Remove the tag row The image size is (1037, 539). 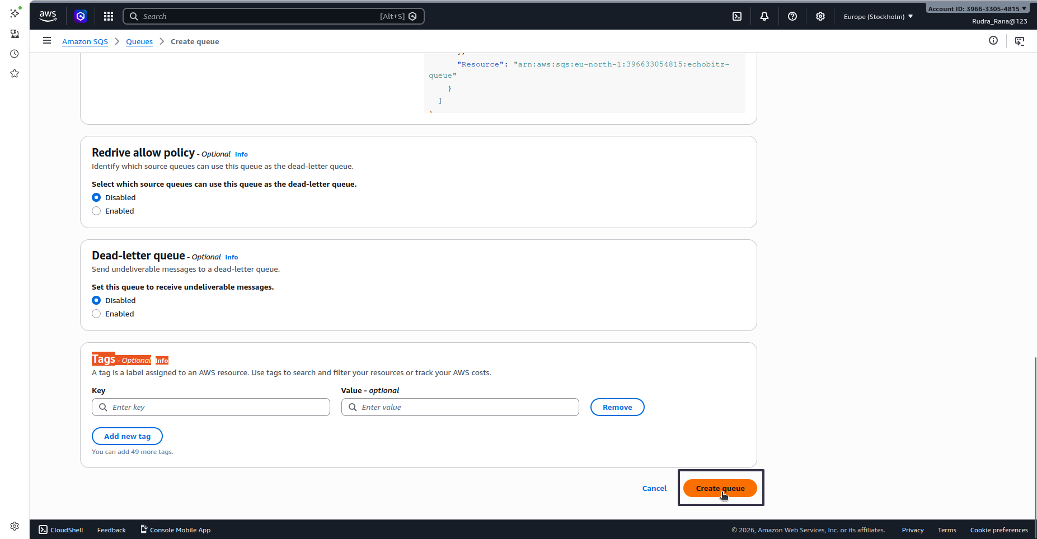pos(617,407)
